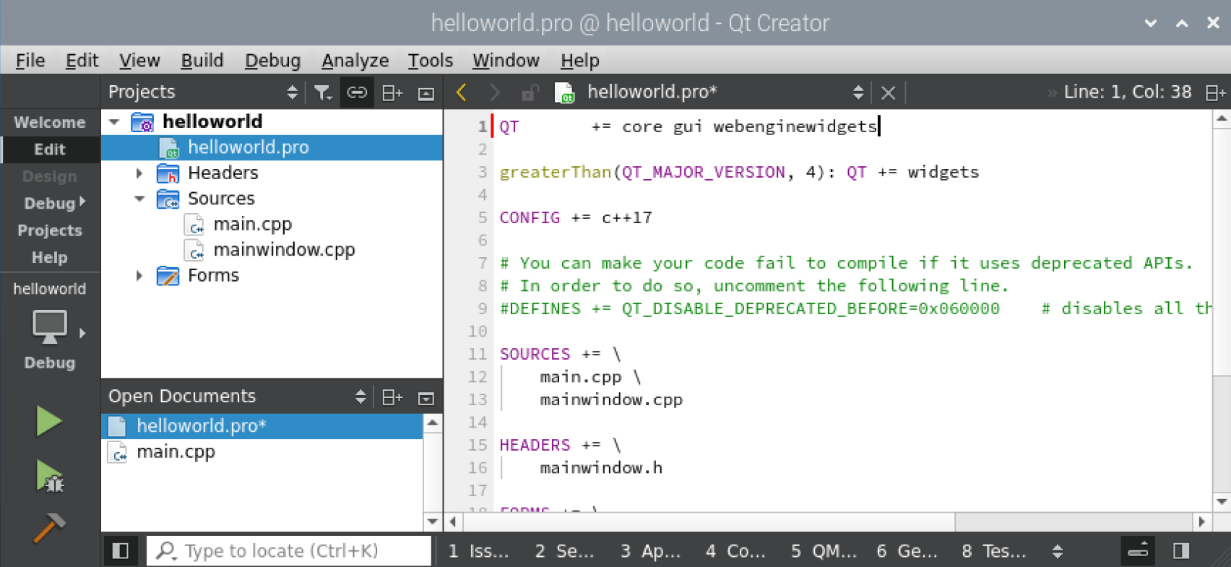Open the 4 Compile Output pane
This screenshot has width=1231, height=567.
point(735,551)
